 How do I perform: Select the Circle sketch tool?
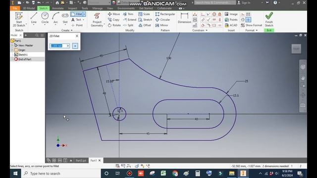click(x=45, y=18)
